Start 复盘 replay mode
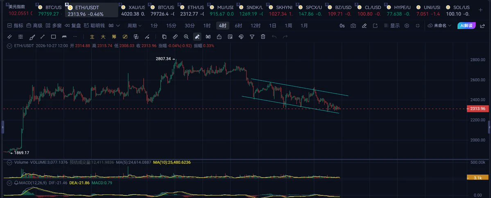 point(72,26)
